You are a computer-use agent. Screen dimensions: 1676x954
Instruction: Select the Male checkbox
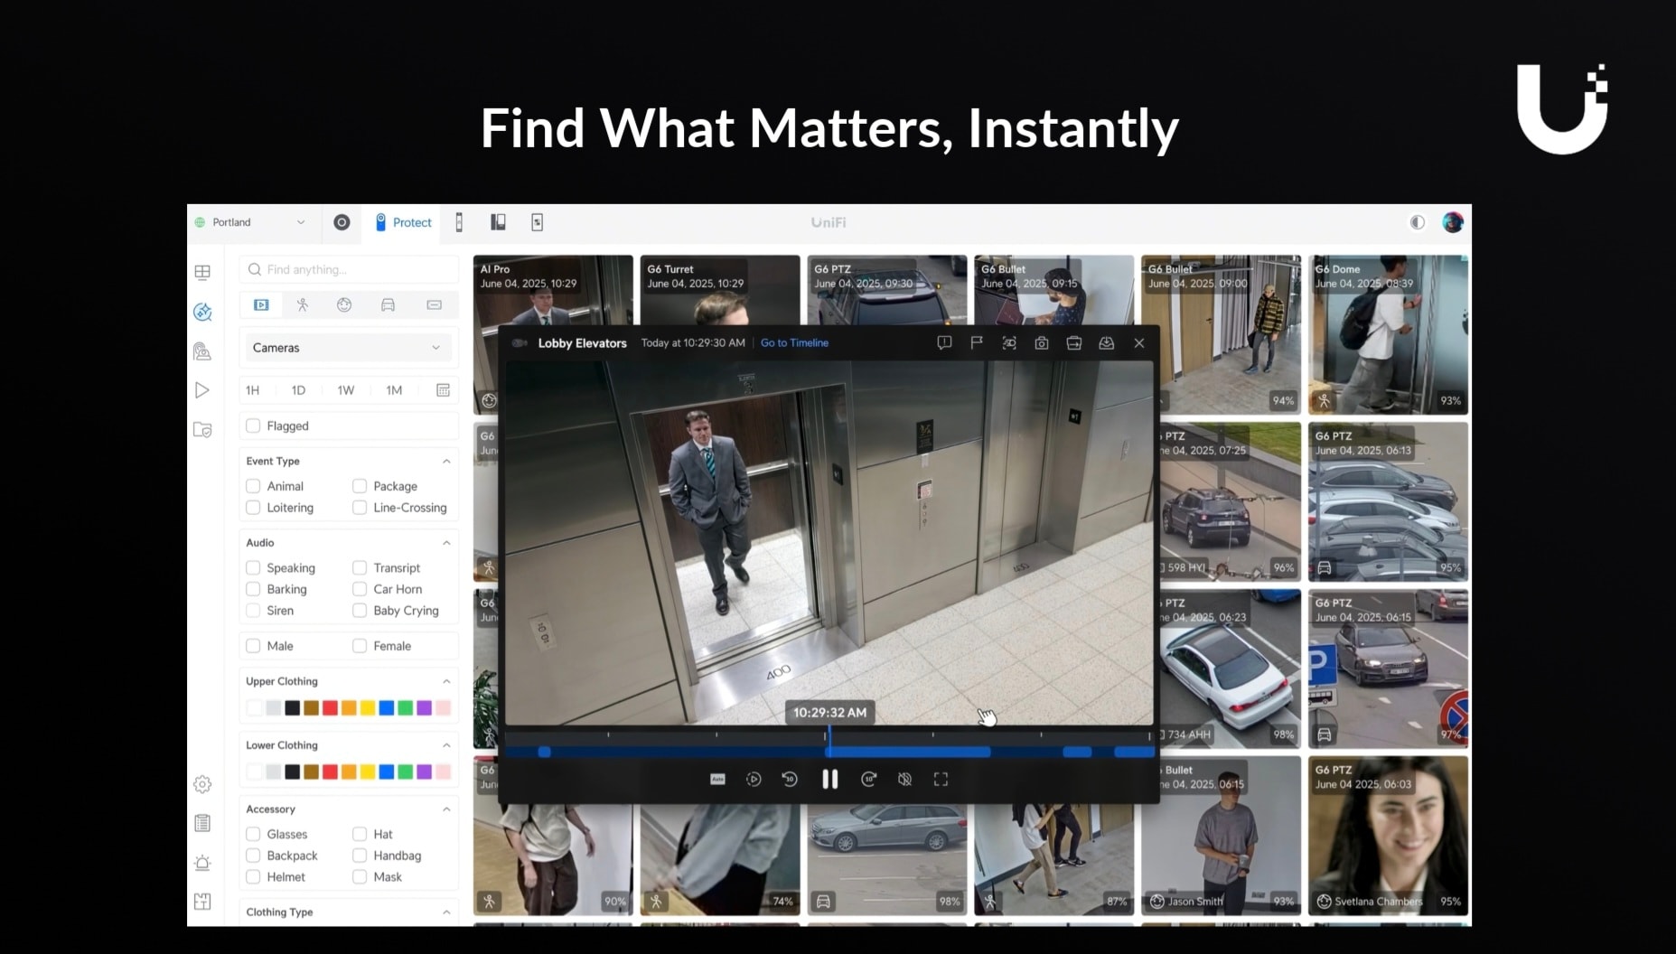coord(253,646)
